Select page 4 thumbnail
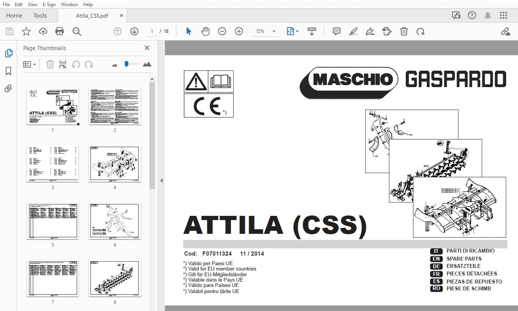Screen dimensions: 518x311 115,164
